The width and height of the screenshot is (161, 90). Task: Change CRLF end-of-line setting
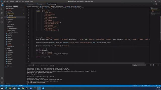(149, 86)
